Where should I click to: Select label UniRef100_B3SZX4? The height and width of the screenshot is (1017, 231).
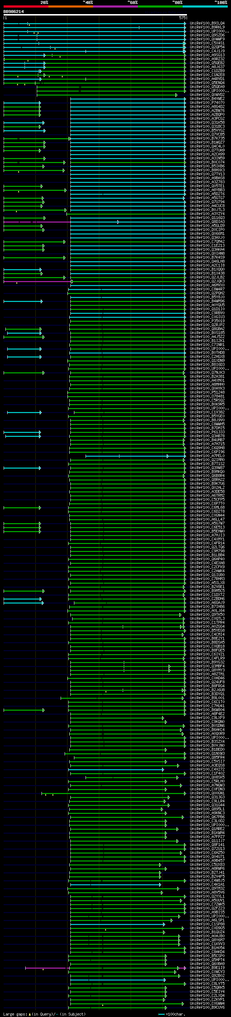(x=207, y=742)
